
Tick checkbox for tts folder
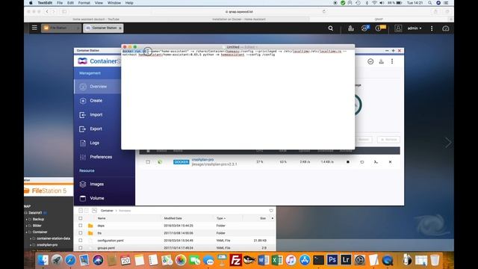click(x=81, y=233)
